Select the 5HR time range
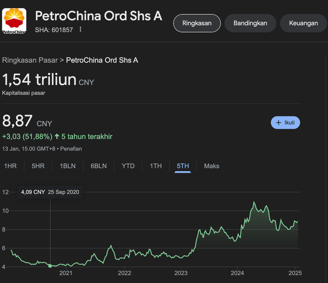This screenshot has height=283, width=328. pyautogui.click(x=38, y=166)
